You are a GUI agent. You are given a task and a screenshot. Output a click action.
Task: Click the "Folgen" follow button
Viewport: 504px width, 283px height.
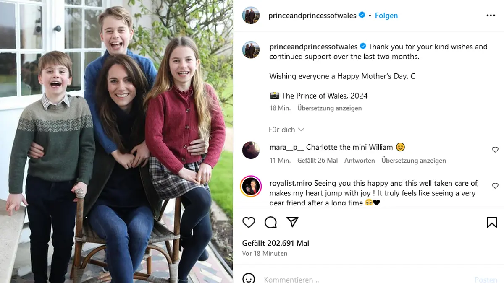point(386,16)
